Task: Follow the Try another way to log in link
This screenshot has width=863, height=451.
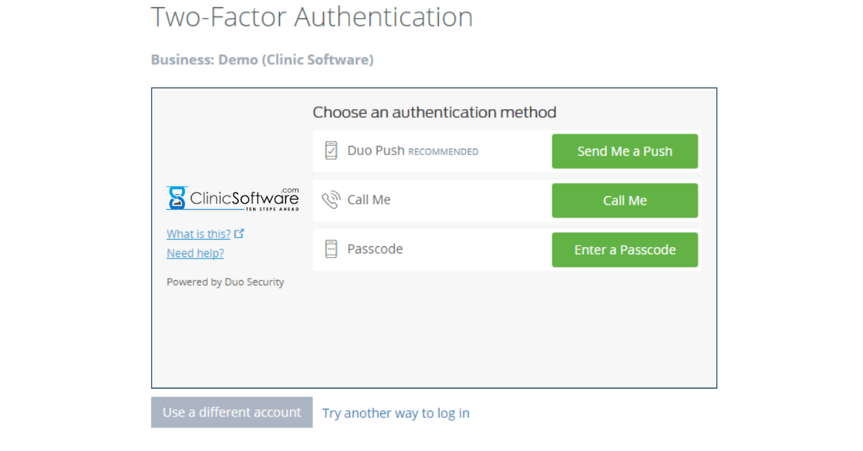Action: pos(396,413)
